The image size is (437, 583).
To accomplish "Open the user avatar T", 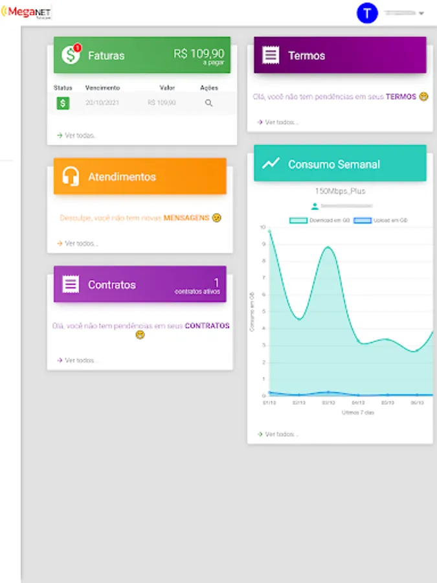I will 367,13.
